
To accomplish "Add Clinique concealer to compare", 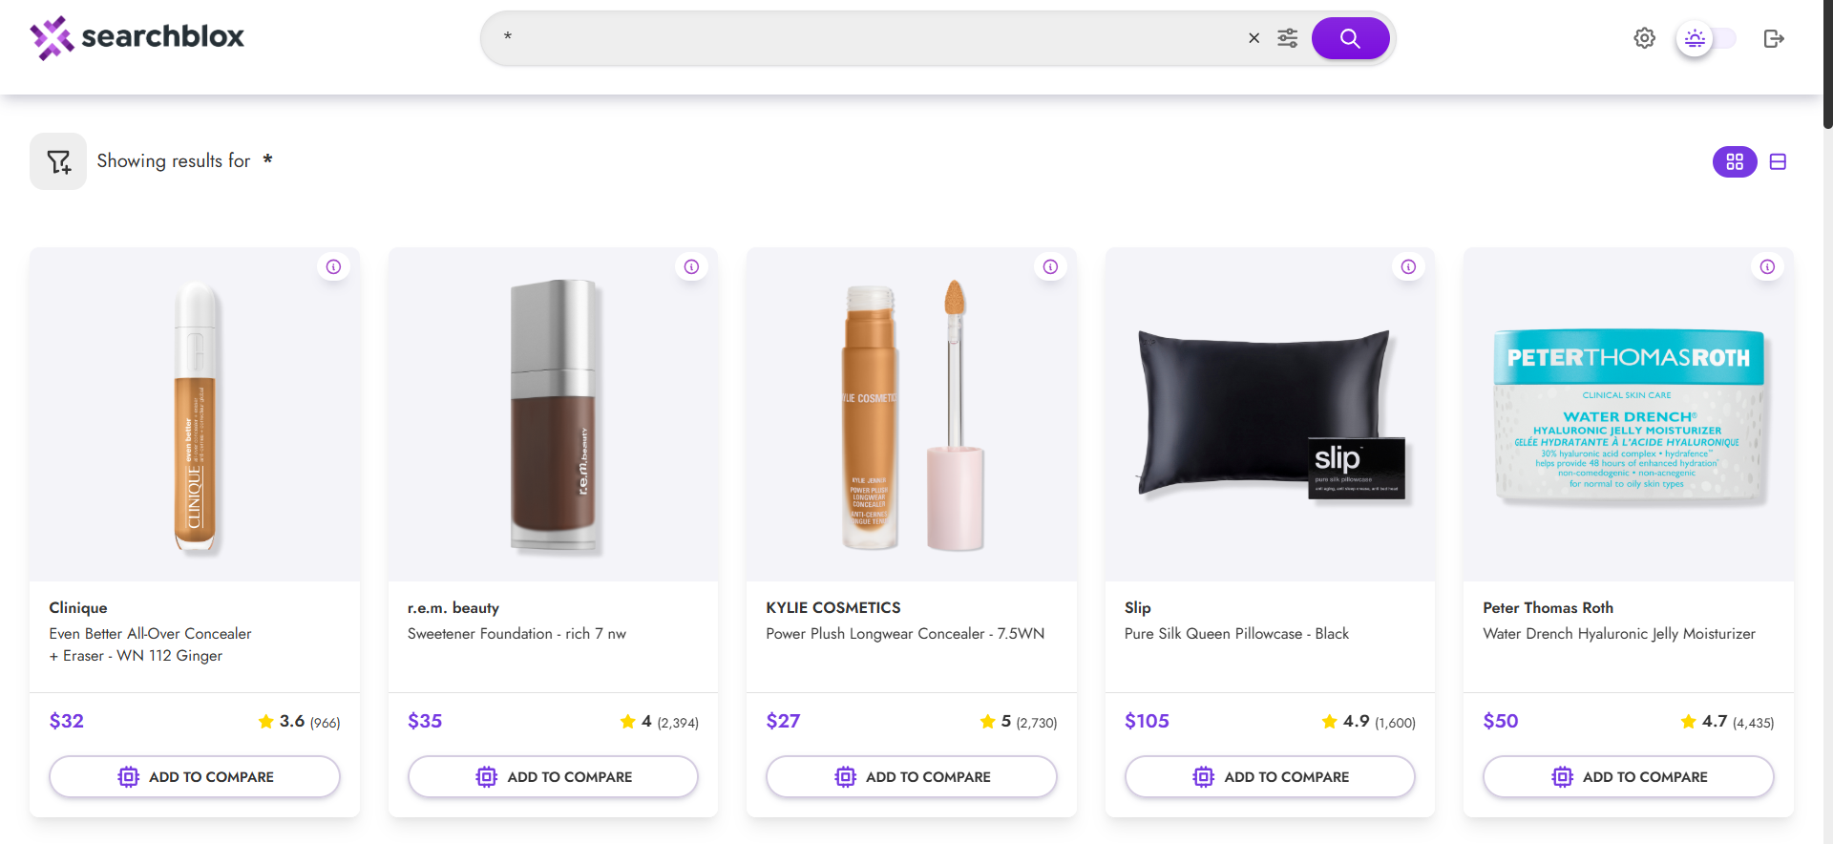I will 195,776.
